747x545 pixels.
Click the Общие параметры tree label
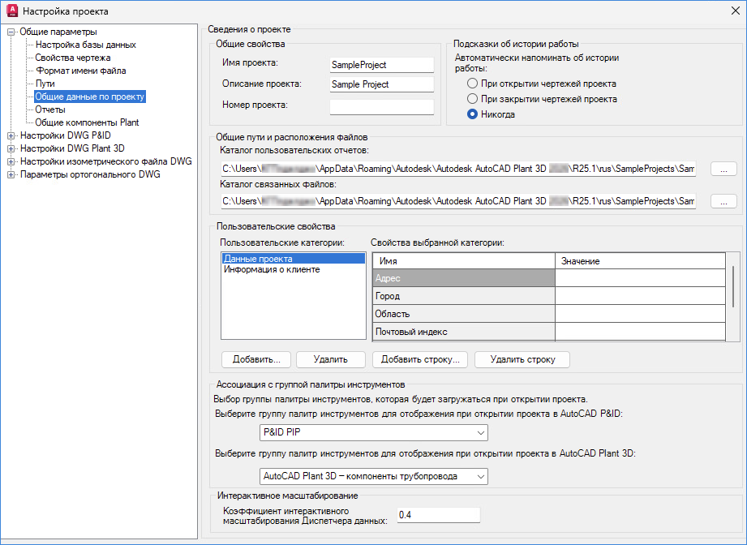tap(58, 32)
